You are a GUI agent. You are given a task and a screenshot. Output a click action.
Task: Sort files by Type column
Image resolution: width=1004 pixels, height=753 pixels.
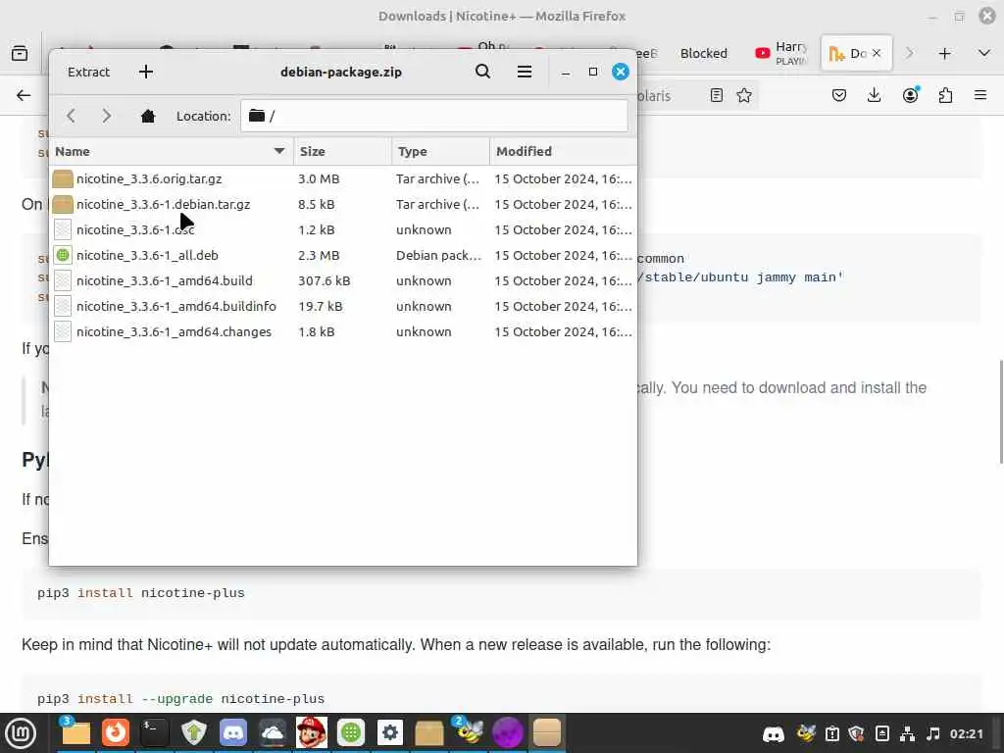coord(440,151)
